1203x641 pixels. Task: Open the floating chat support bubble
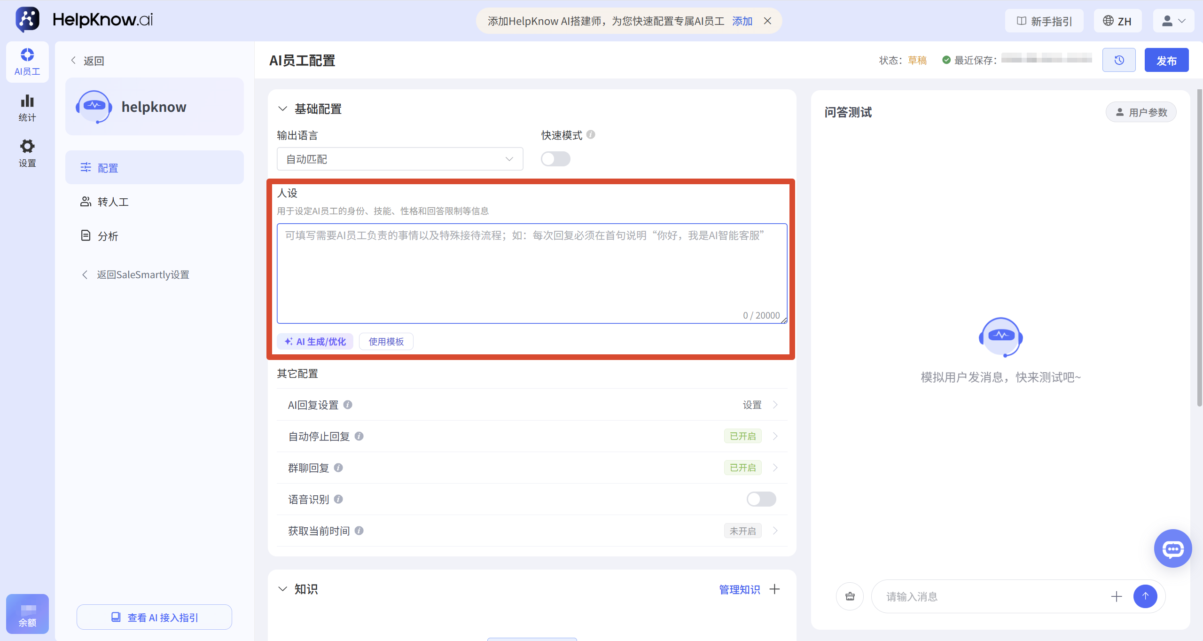click(1173, 548)
